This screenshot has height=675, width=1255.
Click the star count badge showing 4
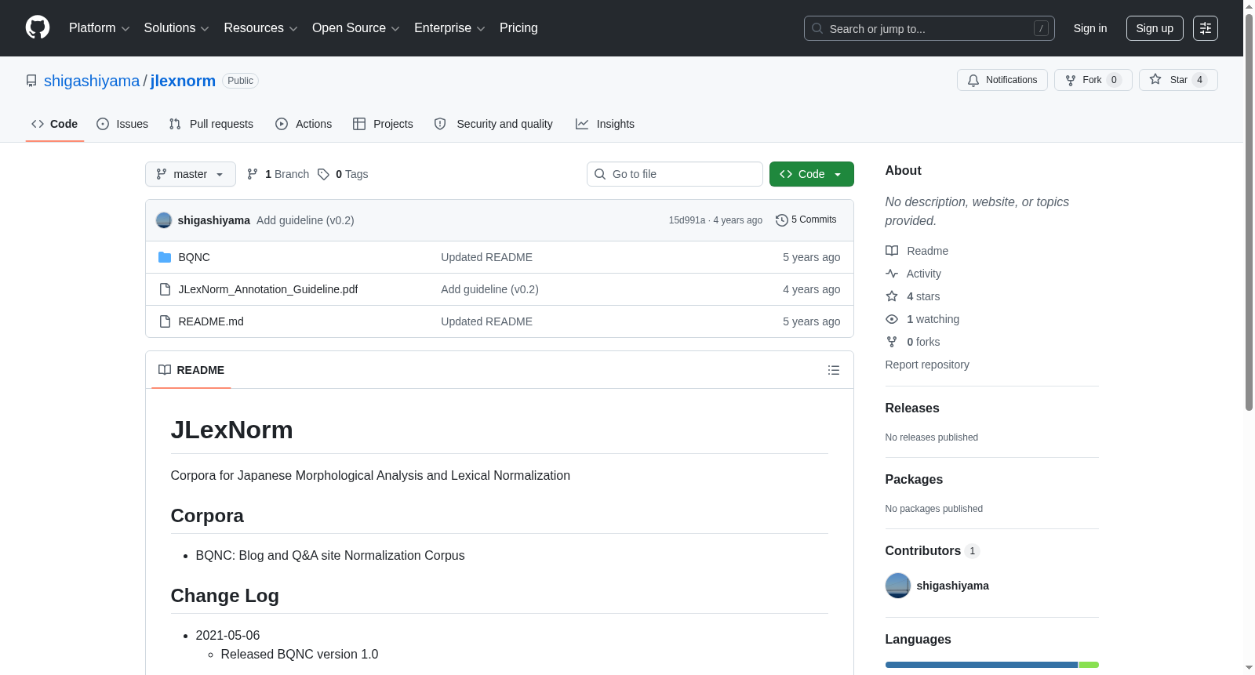pyautogui.click(x=1199, y=80)
